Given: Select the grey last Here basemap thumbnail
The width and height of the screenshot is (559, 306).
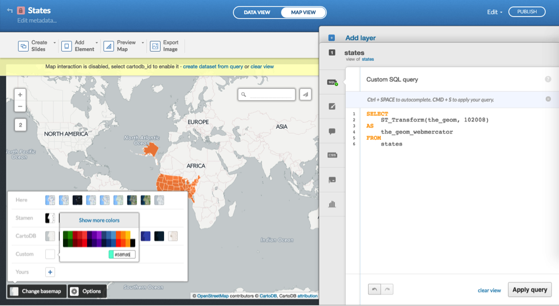Looking at the screenshot, I should click(159, 200).
